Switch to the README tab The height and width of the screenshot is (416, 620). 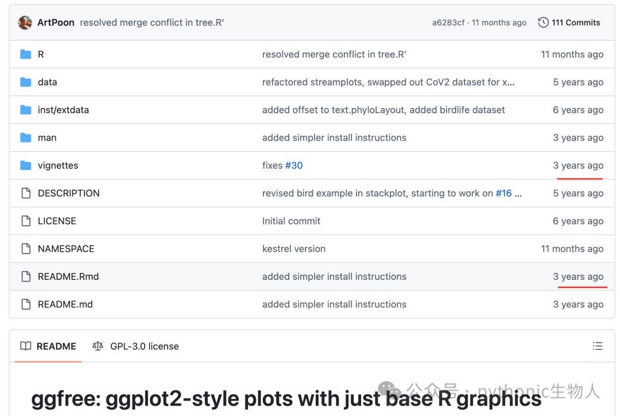coord(48,346)
